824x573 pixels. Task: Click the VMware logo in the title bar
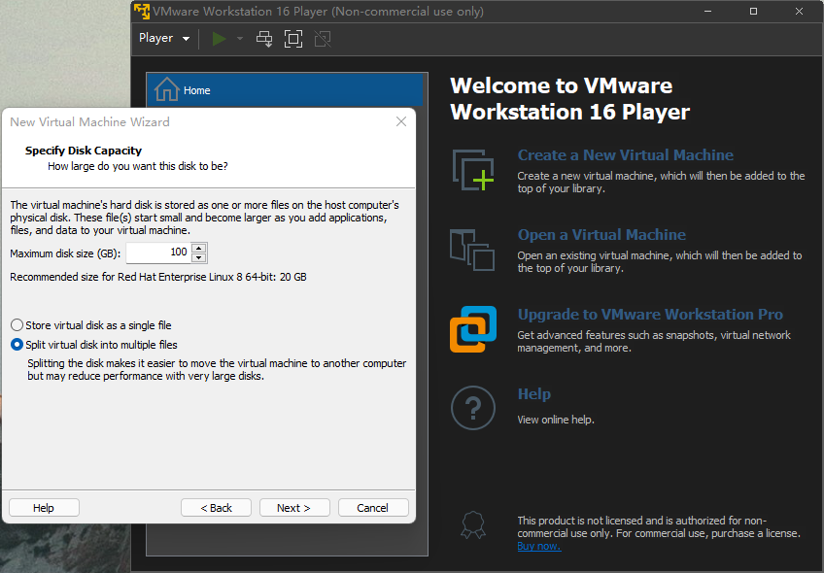click(x=142, y=11)
